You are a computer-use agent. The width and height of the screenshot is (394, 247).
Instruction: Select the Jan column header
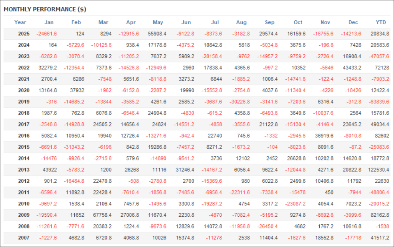coord(49,22)
